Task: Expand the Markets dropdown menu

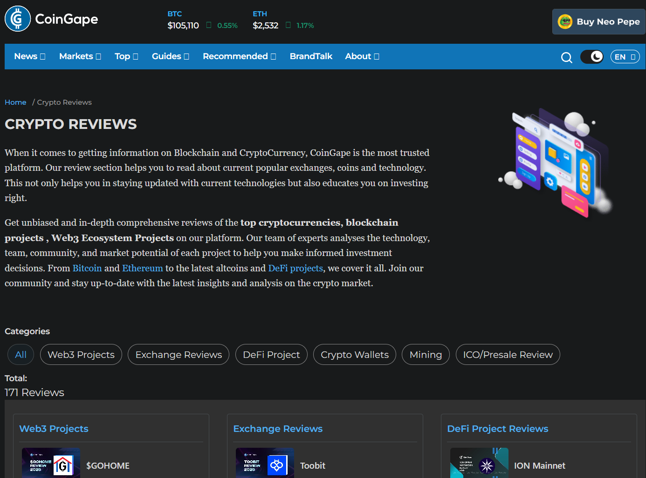Action: coord(80,56)
